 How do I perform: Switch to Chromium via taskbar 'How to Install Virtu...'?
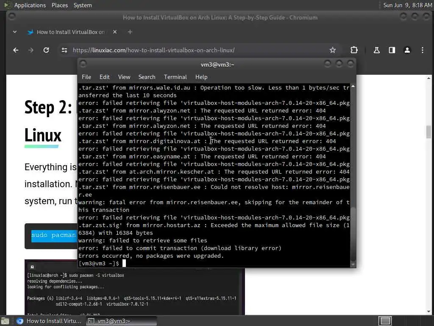pyautogui.click(x=49, y=321)
